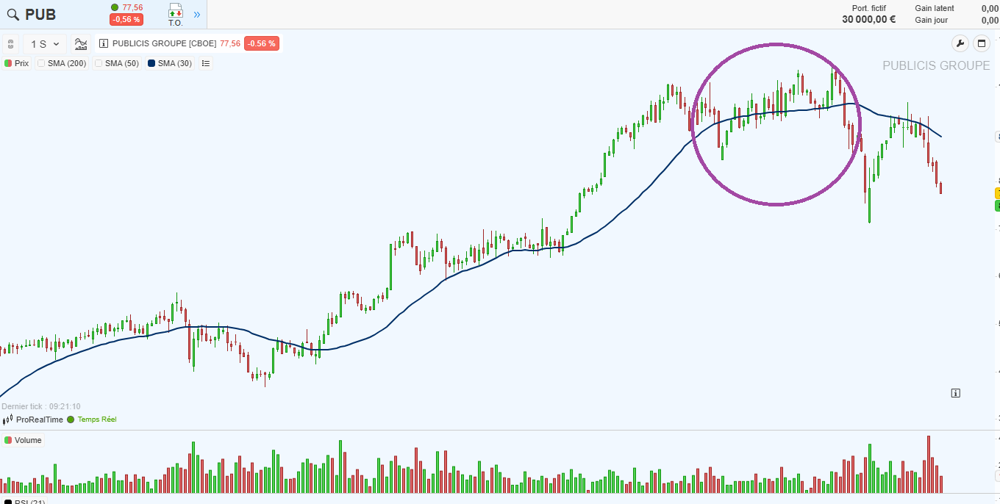Expand the double-chevron arrow next to T.O.
Screen dimensions: 1000x504
point(196,15)
